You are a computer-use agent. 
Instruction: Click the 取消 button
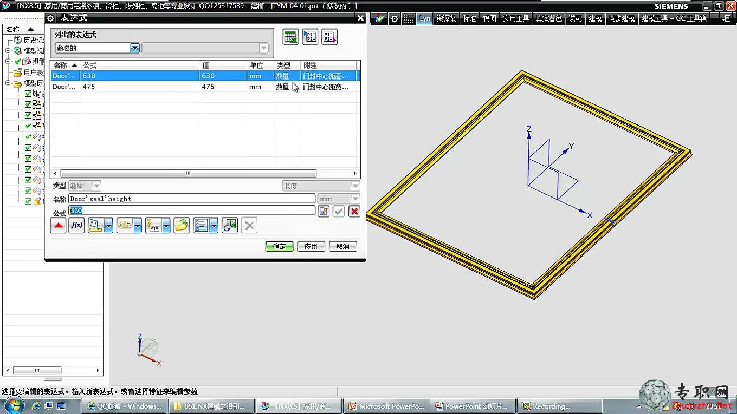[x=343, y=246]
